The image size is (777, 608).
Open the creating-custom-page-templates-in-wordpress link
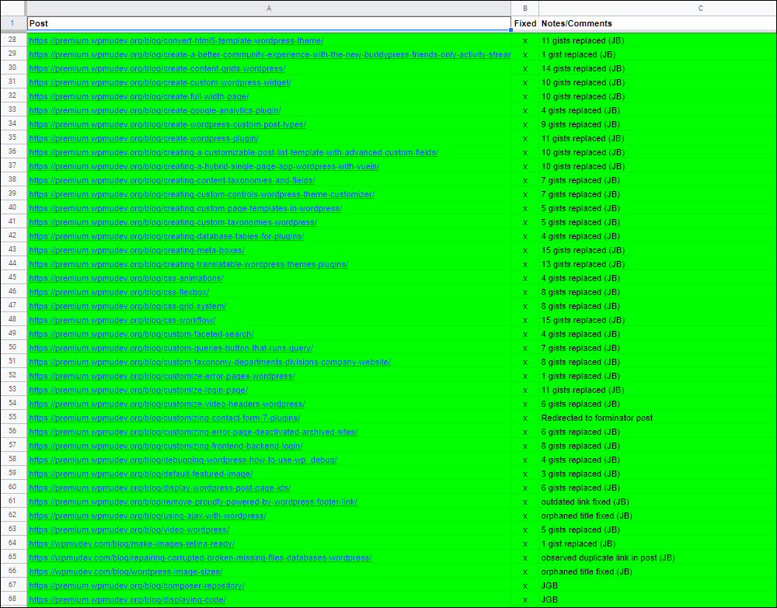pyautogui.click(x=186, y=208)
